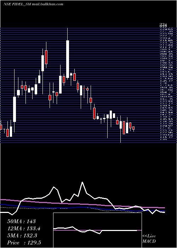Viewport: 177px width, 248px height.
Task: Click the 234 top price axis label
Action: coord(163,24)
